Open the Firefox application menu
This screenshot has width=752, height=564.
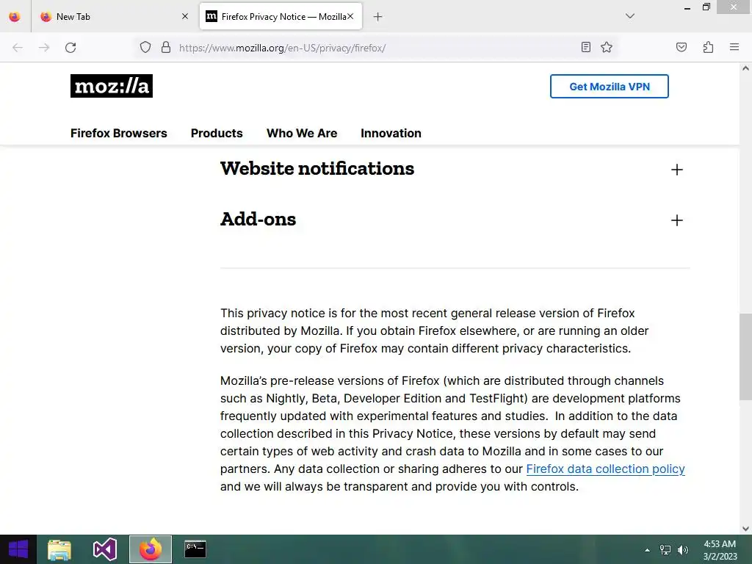(734, 48)
